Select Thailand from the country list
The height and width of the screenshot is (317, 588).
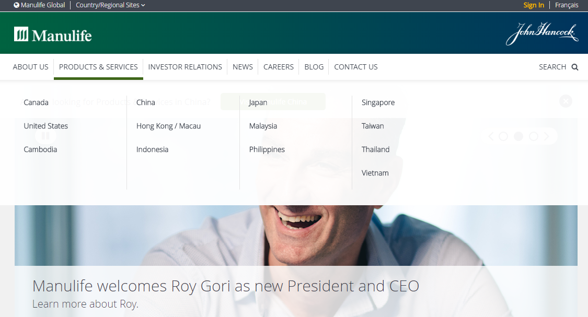(375, 149)
